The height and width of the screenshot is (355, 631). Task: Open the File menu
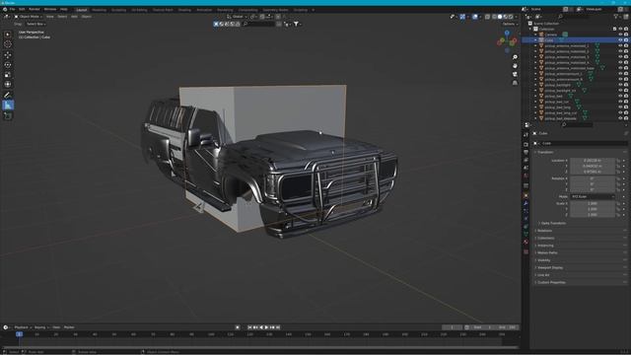point(13,9)
